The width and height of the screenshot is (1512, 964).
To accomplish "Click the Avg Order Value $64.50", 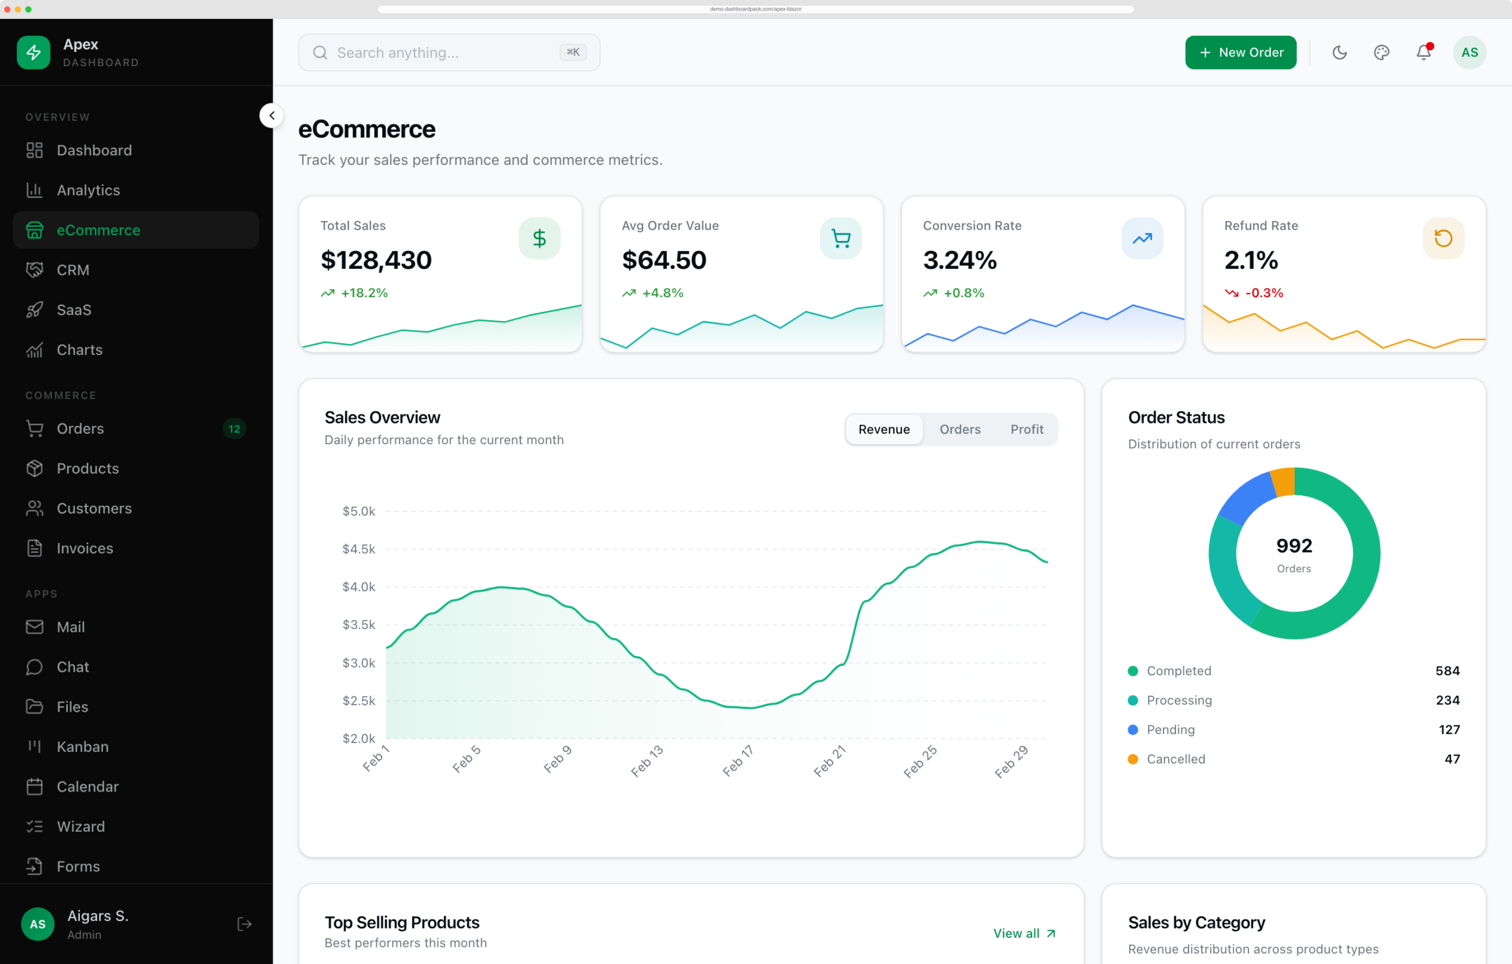I will [664, 260].
